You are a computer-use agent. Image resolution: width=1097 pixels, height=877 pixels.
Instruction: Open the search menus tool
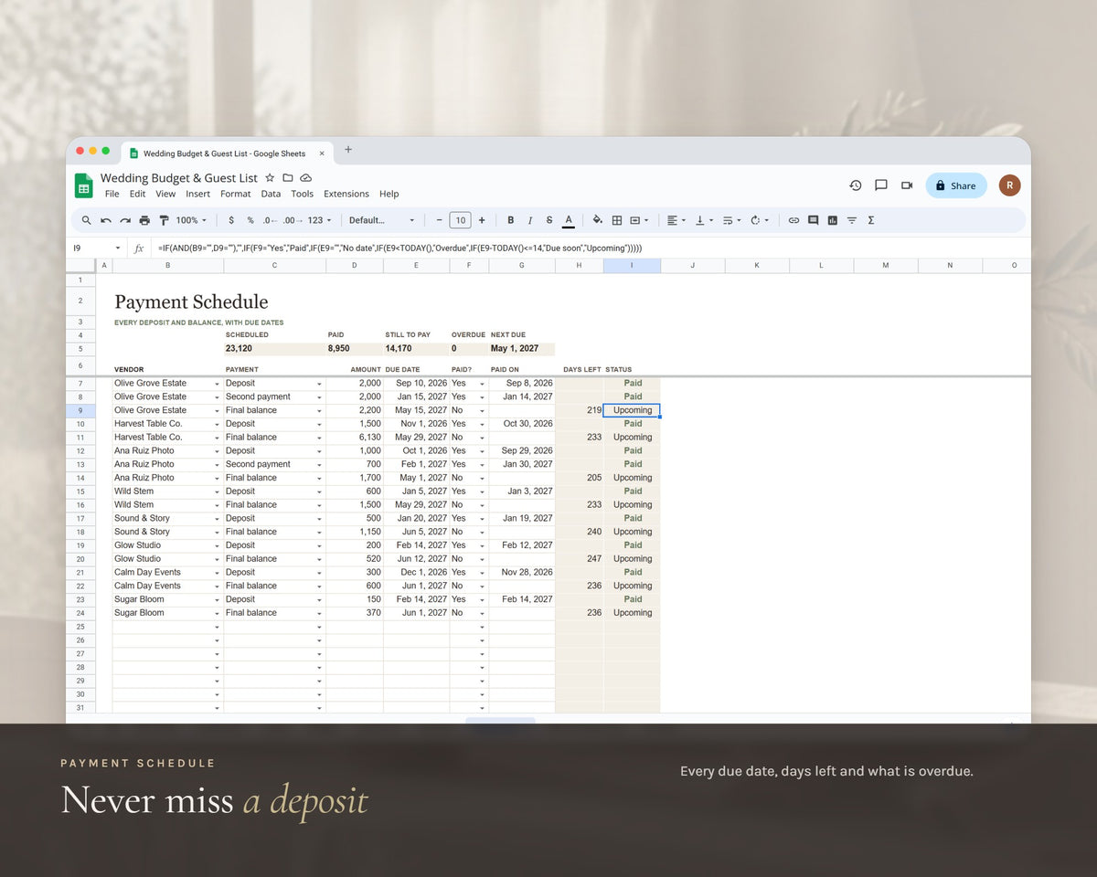(x=86, y=220)
